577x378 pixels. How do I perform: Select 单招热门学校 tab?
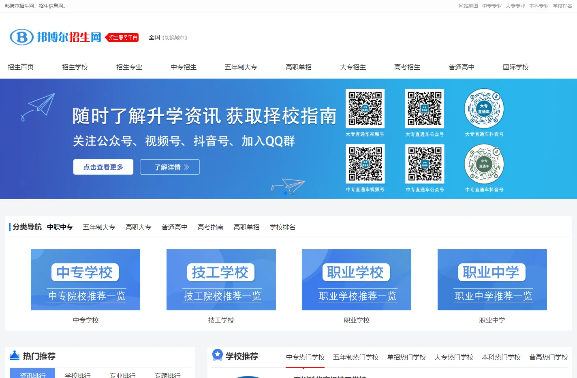(x=406, y=357)
